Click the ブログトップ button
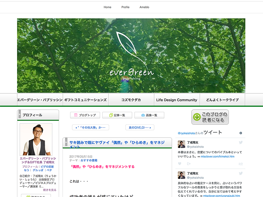Screen dimensions: 263x197 point(85,115)
